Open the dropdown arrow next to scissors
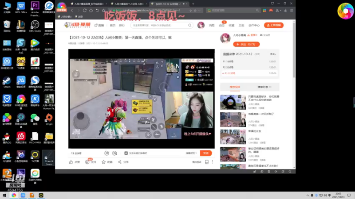The width and height of the screenshot is (355, 199). point(281,10)
